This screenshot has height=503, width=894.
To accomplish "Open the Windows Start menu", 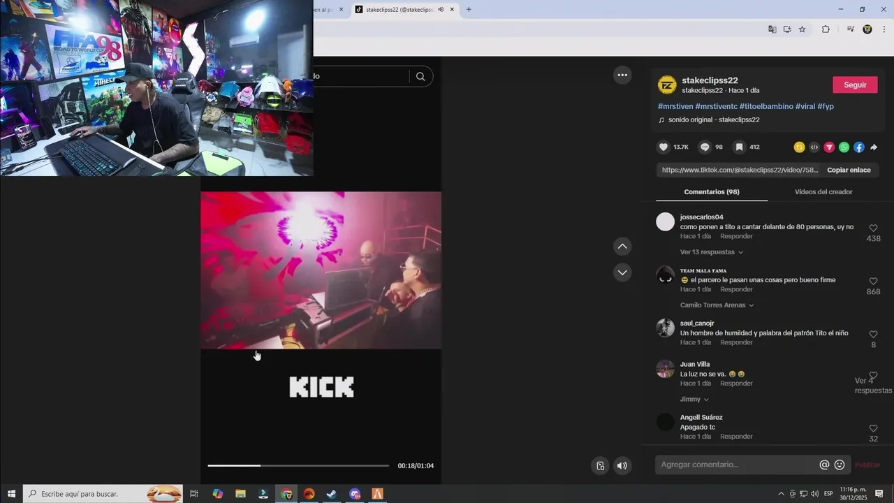I will click(x=11, y=494).
